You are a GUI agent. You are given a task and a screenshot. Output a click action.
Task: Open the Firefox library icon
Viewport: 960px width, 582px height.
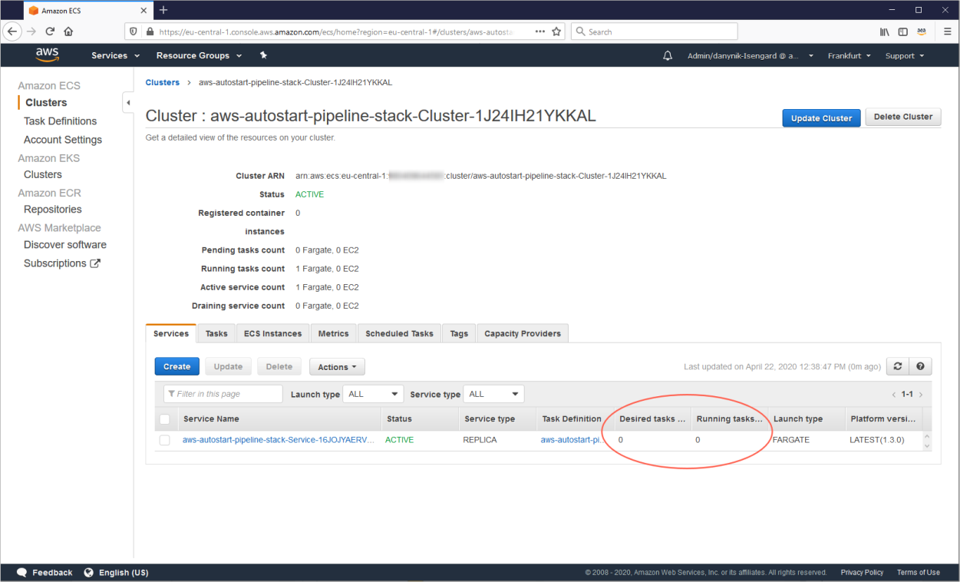[x=884, y=31]
